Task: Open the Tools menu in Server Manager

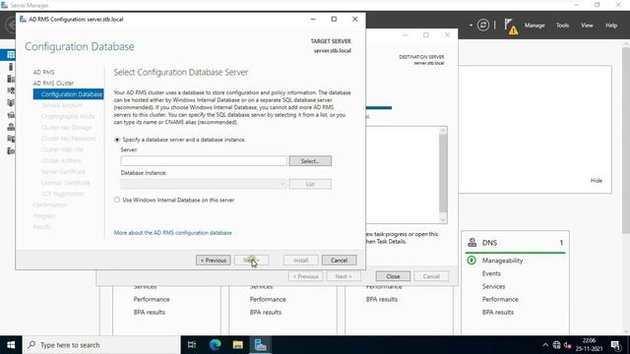Action: tap(562, 26)
